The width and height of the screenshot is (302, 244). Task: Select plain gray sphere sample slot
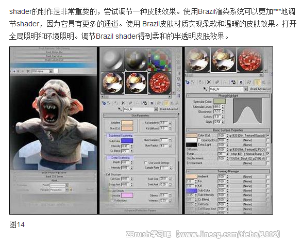[x=113, y=60]
